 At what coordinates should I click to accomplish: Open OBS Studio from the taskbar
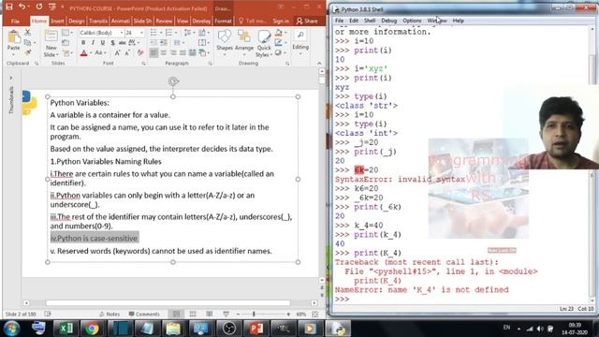point(229,329)
